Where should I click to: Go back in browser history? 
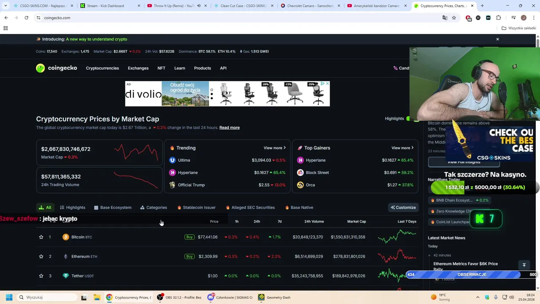click(x=6, y=18)
